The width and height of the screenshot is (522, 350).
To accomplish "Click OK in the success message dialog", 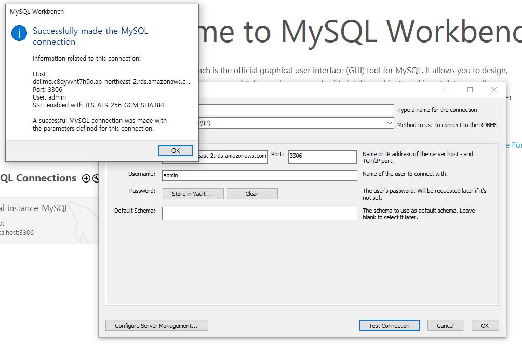I will pos(176,150).
